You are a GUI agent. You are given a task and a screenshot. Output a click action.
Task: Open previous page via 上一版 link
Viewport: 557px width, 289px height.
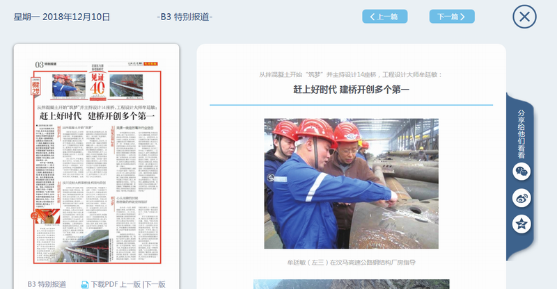tap(130, 284)
